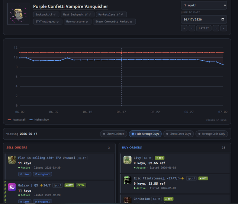Click the jump to date input field
This screenshot has height=204, width=238.
pyautogui.click(x=204, y=19)
